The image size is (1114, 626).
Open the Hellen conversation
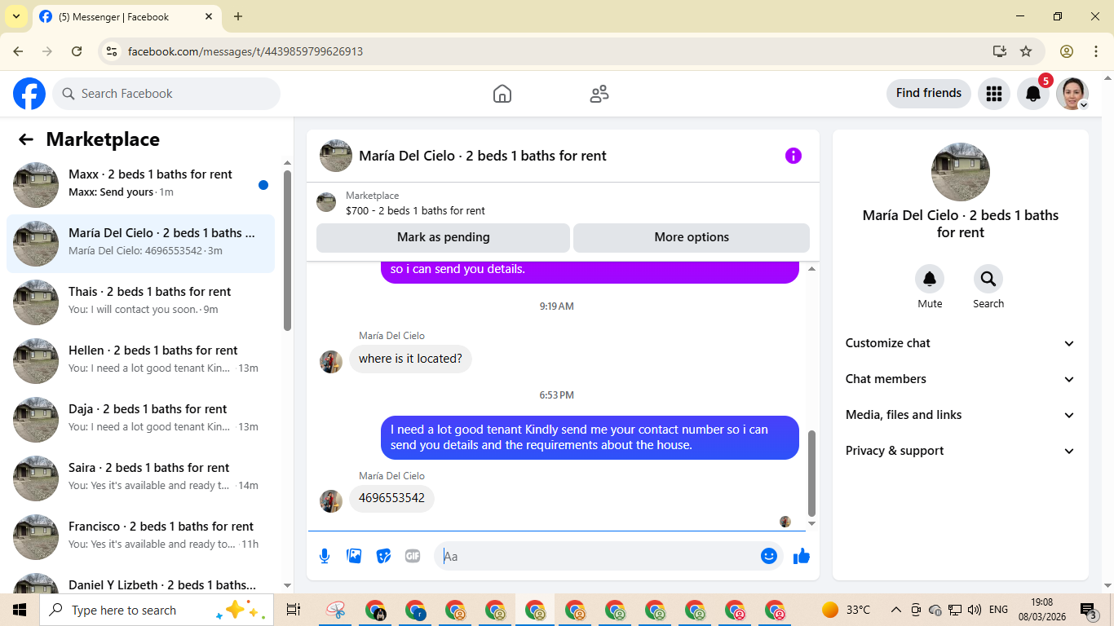pos(140,361)
